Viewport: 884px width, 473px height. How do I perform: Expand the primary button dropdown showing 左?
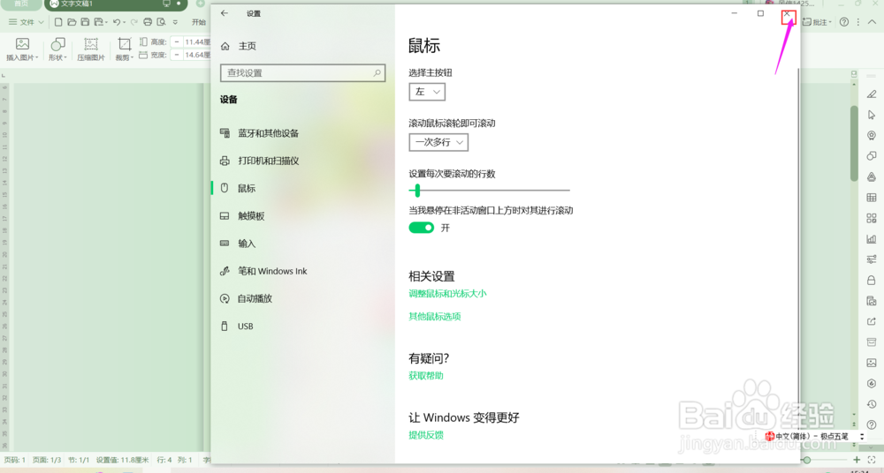pyautogui.click(x=427, y=92)
